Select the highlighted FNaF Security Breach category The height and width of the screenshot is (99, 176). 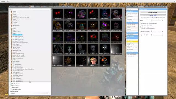pyautogui.click(x=17, y=35)
